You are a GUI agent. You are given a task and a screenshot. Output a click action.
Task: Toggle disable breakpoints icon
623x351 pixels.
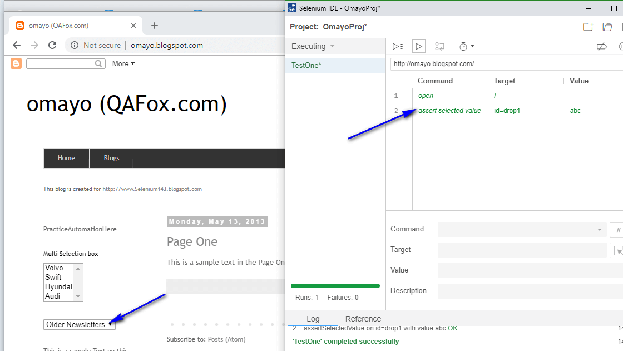pyautogui.click(x=602, y=47)
